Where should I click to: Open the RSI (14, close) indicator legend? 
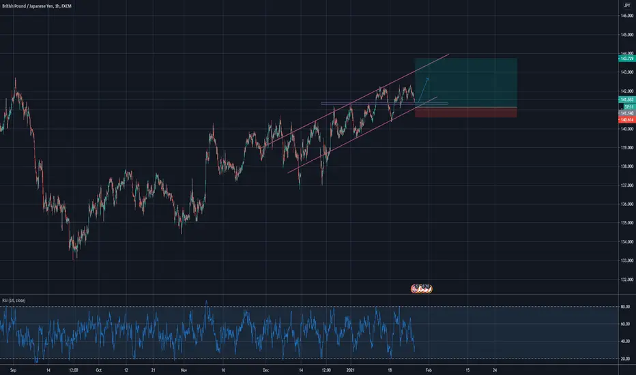(x=14, y=301)
